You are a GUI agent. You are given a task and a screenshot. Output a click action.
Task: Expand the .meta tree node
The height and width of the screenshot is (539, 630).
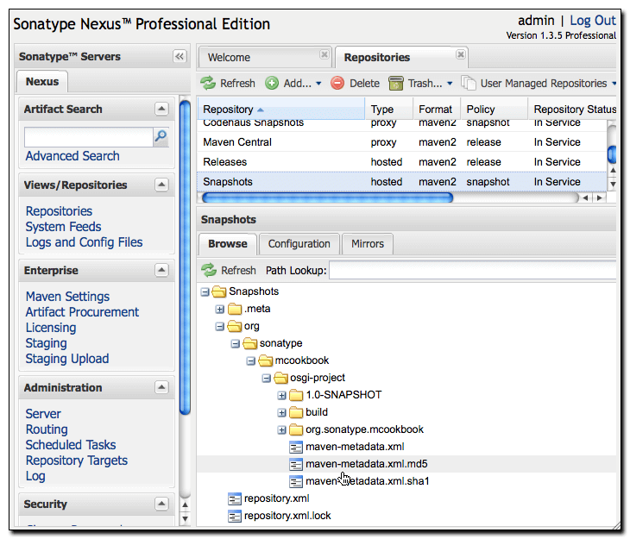click(x=220, y=310)
